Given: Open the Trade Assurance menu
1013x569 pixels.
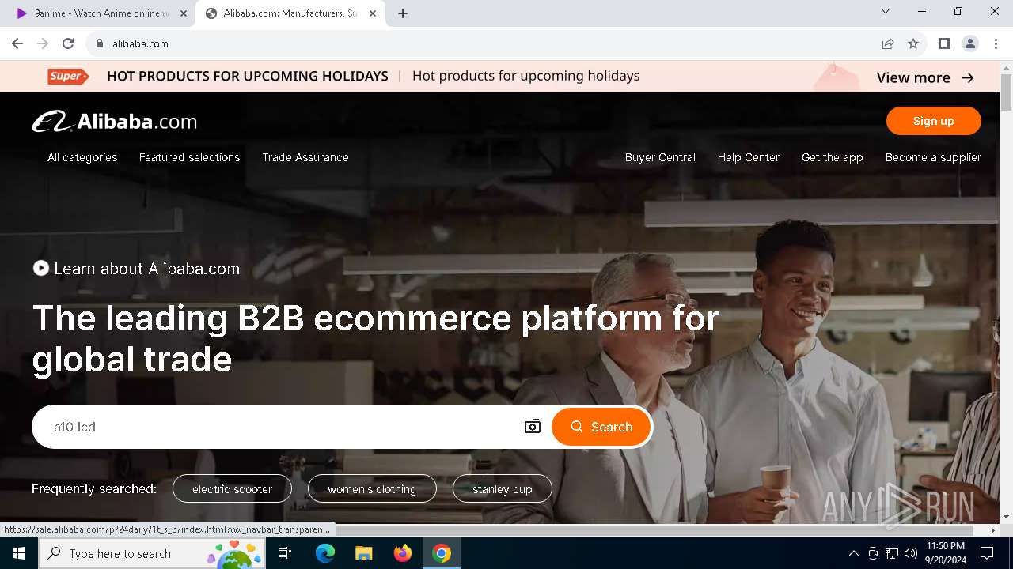Looking at the screenshot, I should 305,157.
